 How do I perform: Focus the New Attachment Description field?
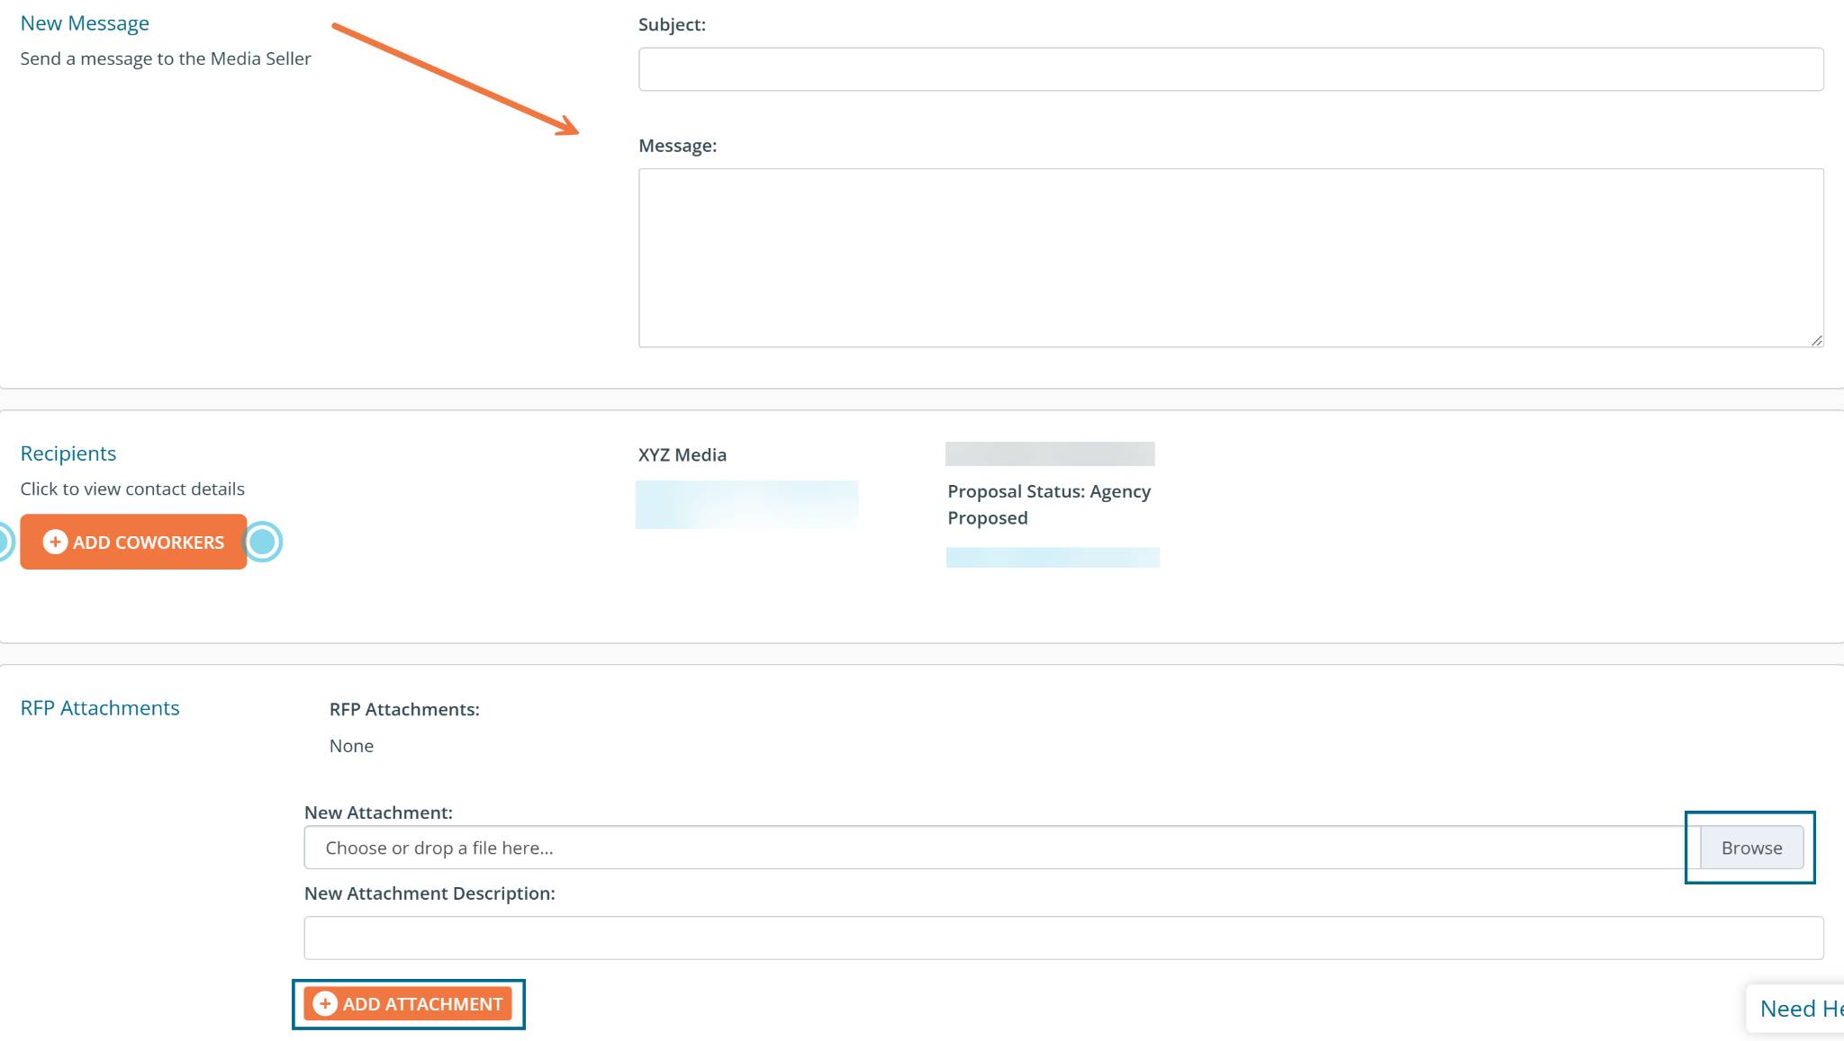(1062, 938)
